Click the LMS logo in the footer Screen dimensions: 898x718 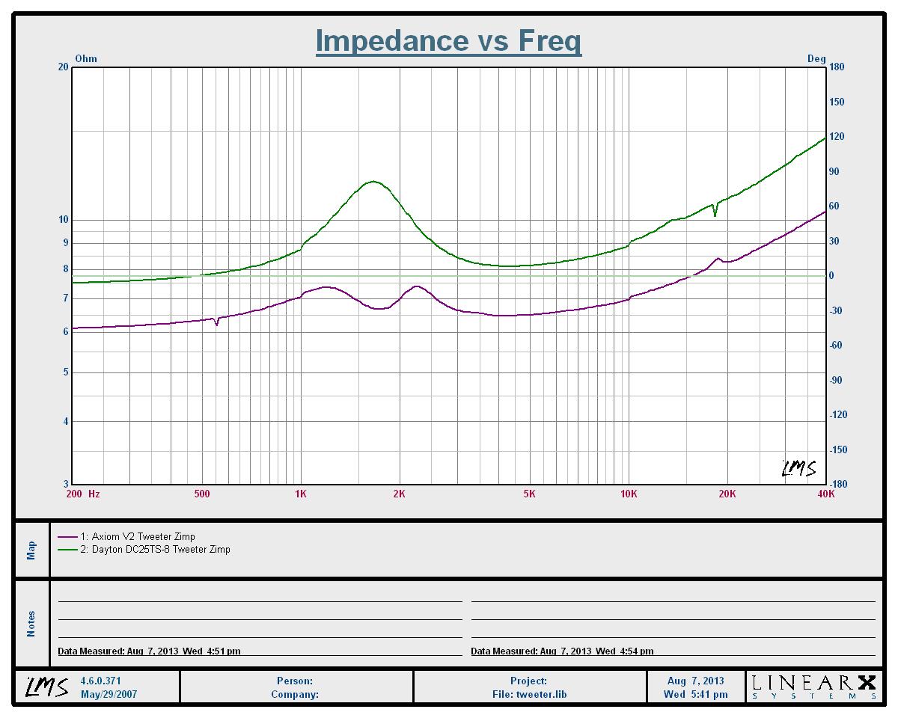[45, 687]
